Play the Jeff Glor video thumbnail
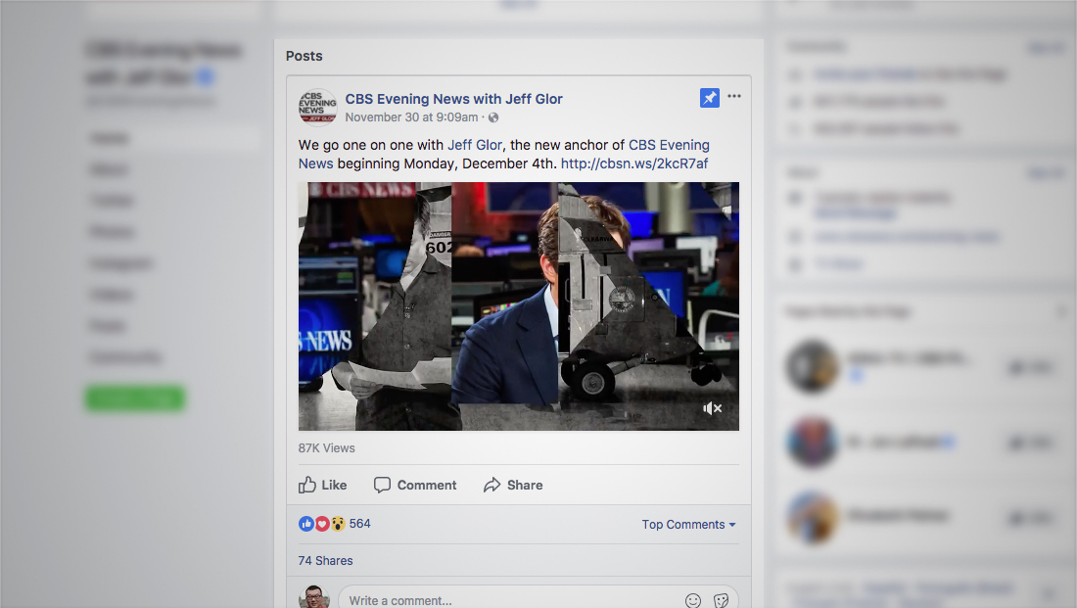 point(519,306)
